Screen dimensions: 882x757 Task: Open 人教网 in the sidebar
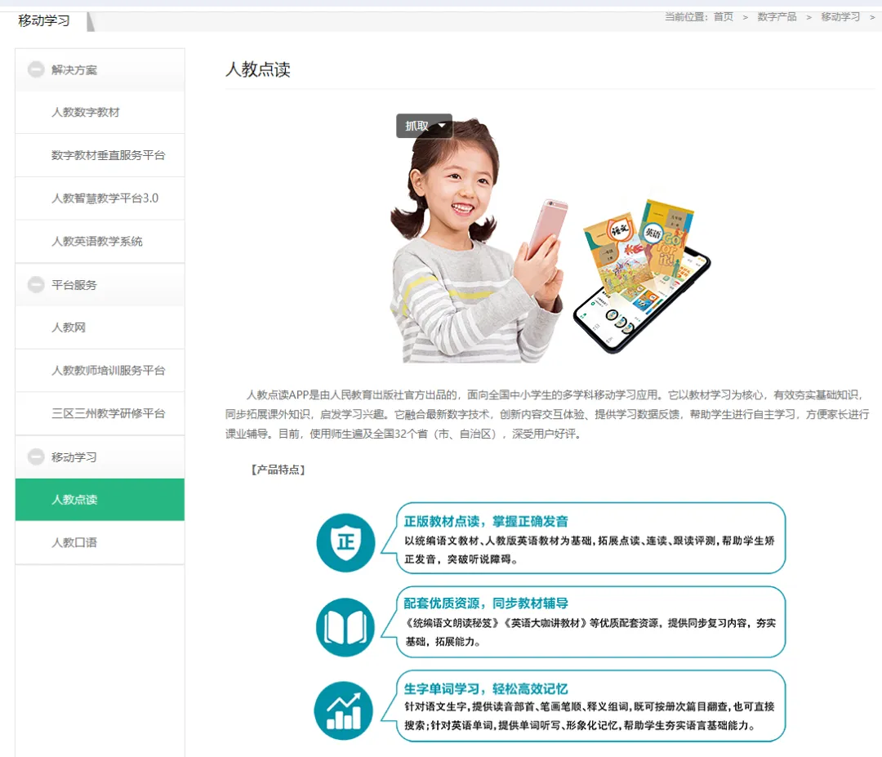click(100, 327)
